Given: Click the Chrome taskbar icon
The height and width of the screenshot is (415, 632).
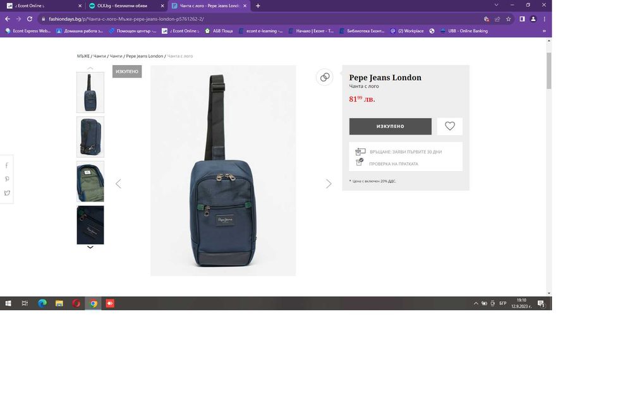Looking at the screenshot, I should (x=93, y=303).
